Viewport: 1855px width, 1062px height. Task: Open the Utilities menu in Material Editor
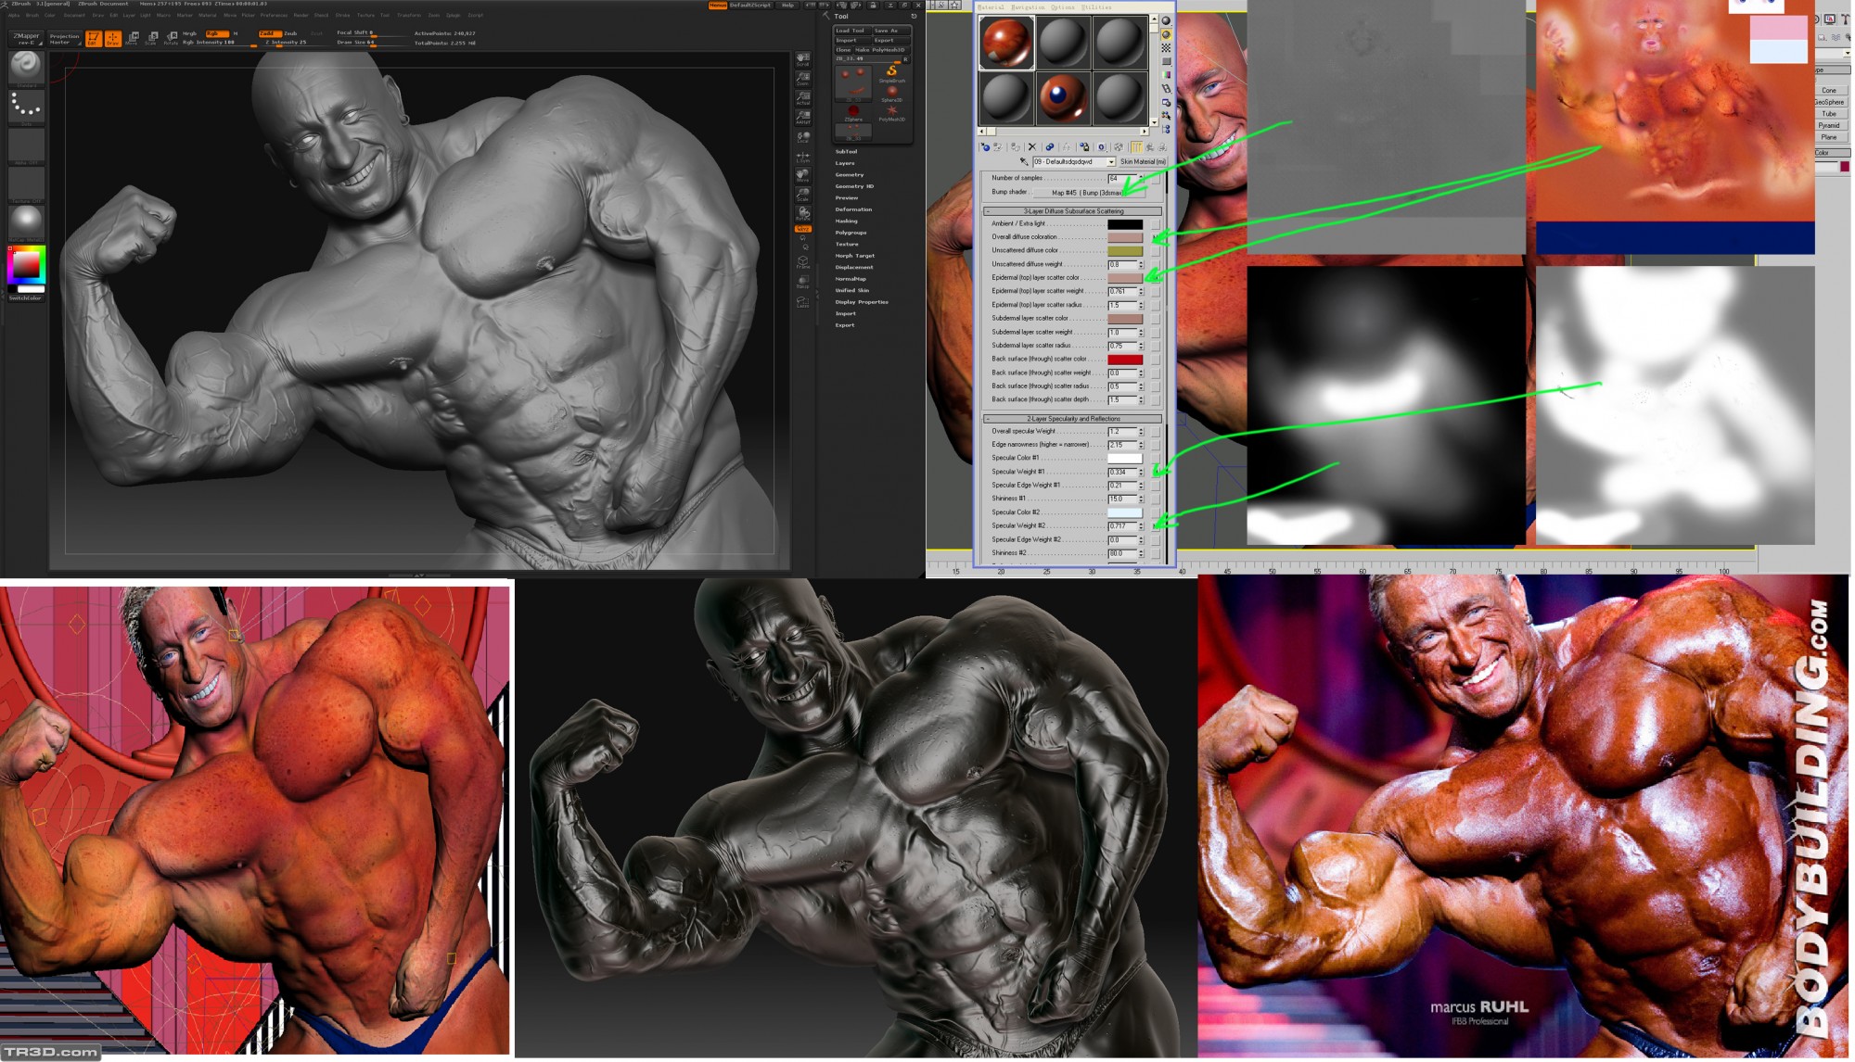(1096, 7)
